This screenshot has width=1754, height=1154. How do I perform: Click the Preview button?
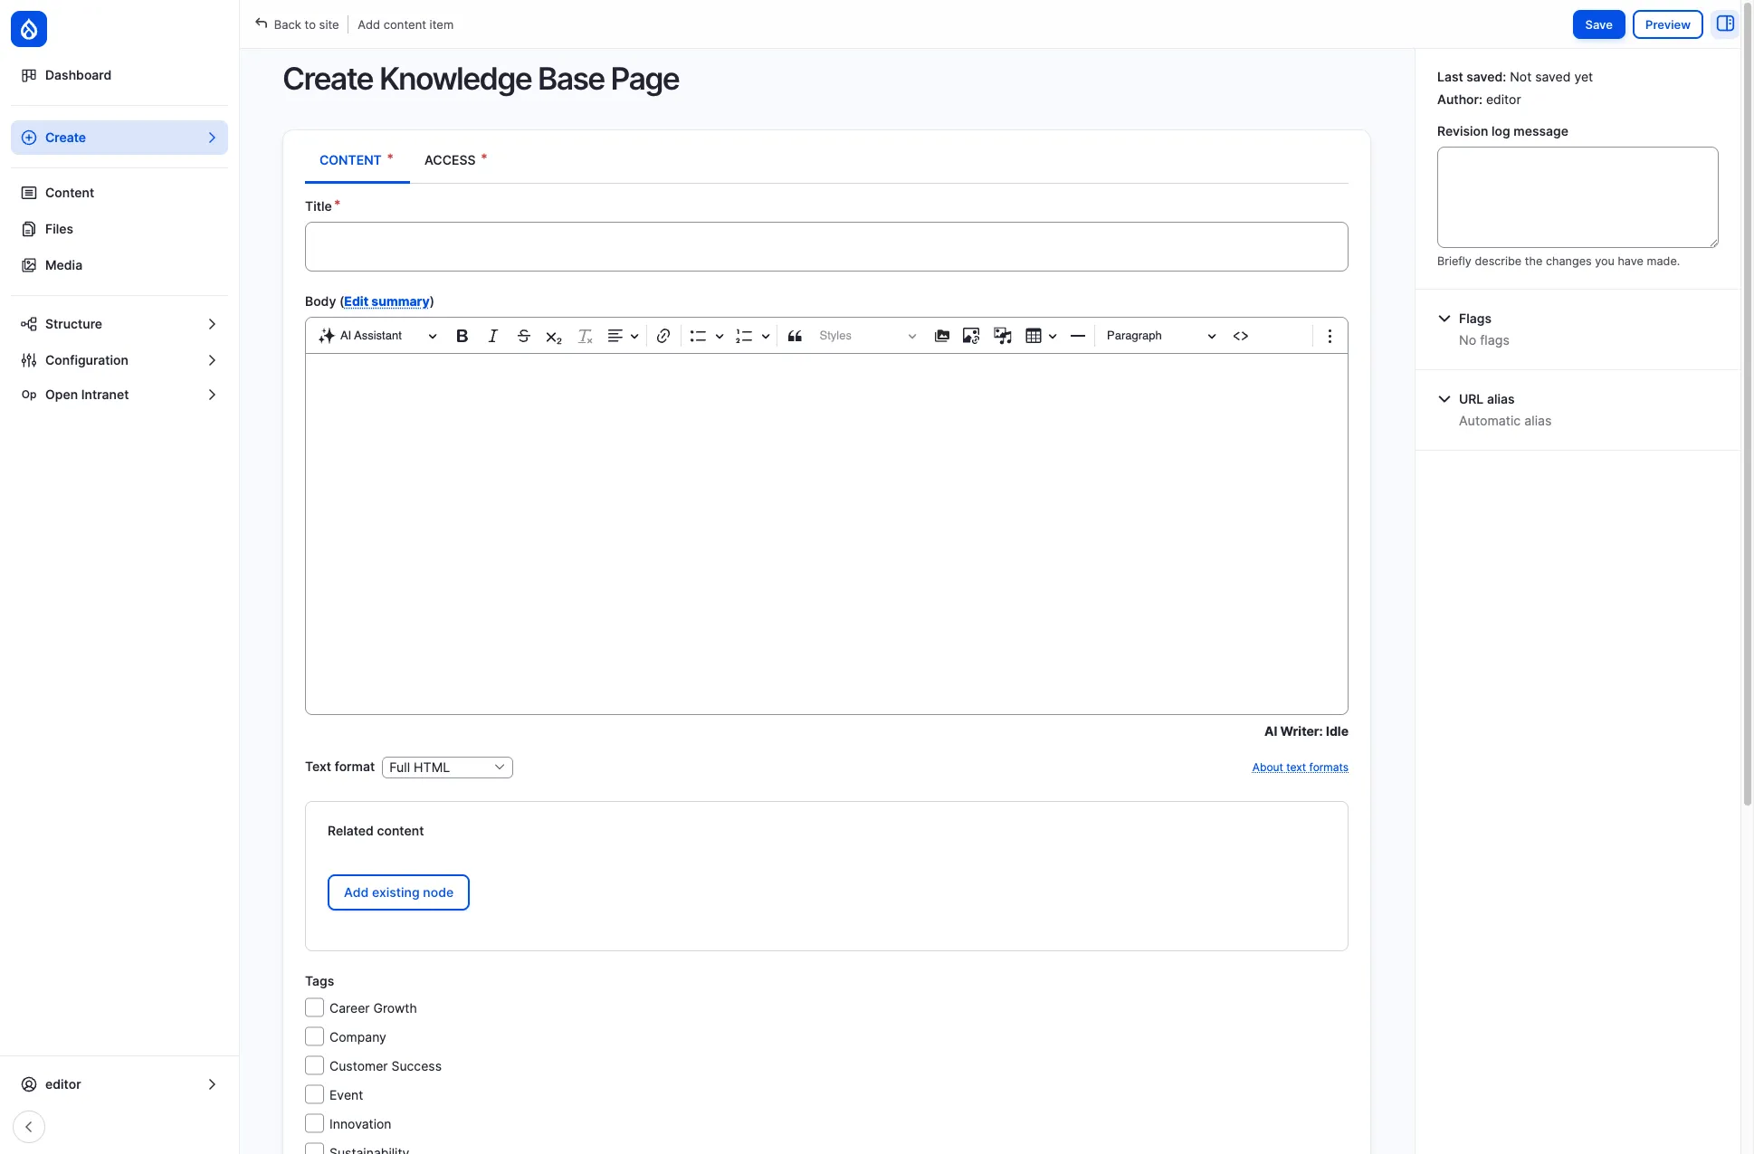[1667, 24]
